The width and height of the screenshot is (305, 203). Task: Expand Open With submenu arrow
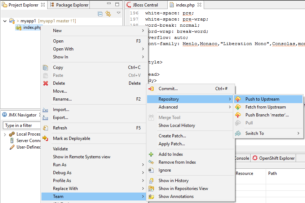(143, 49)
